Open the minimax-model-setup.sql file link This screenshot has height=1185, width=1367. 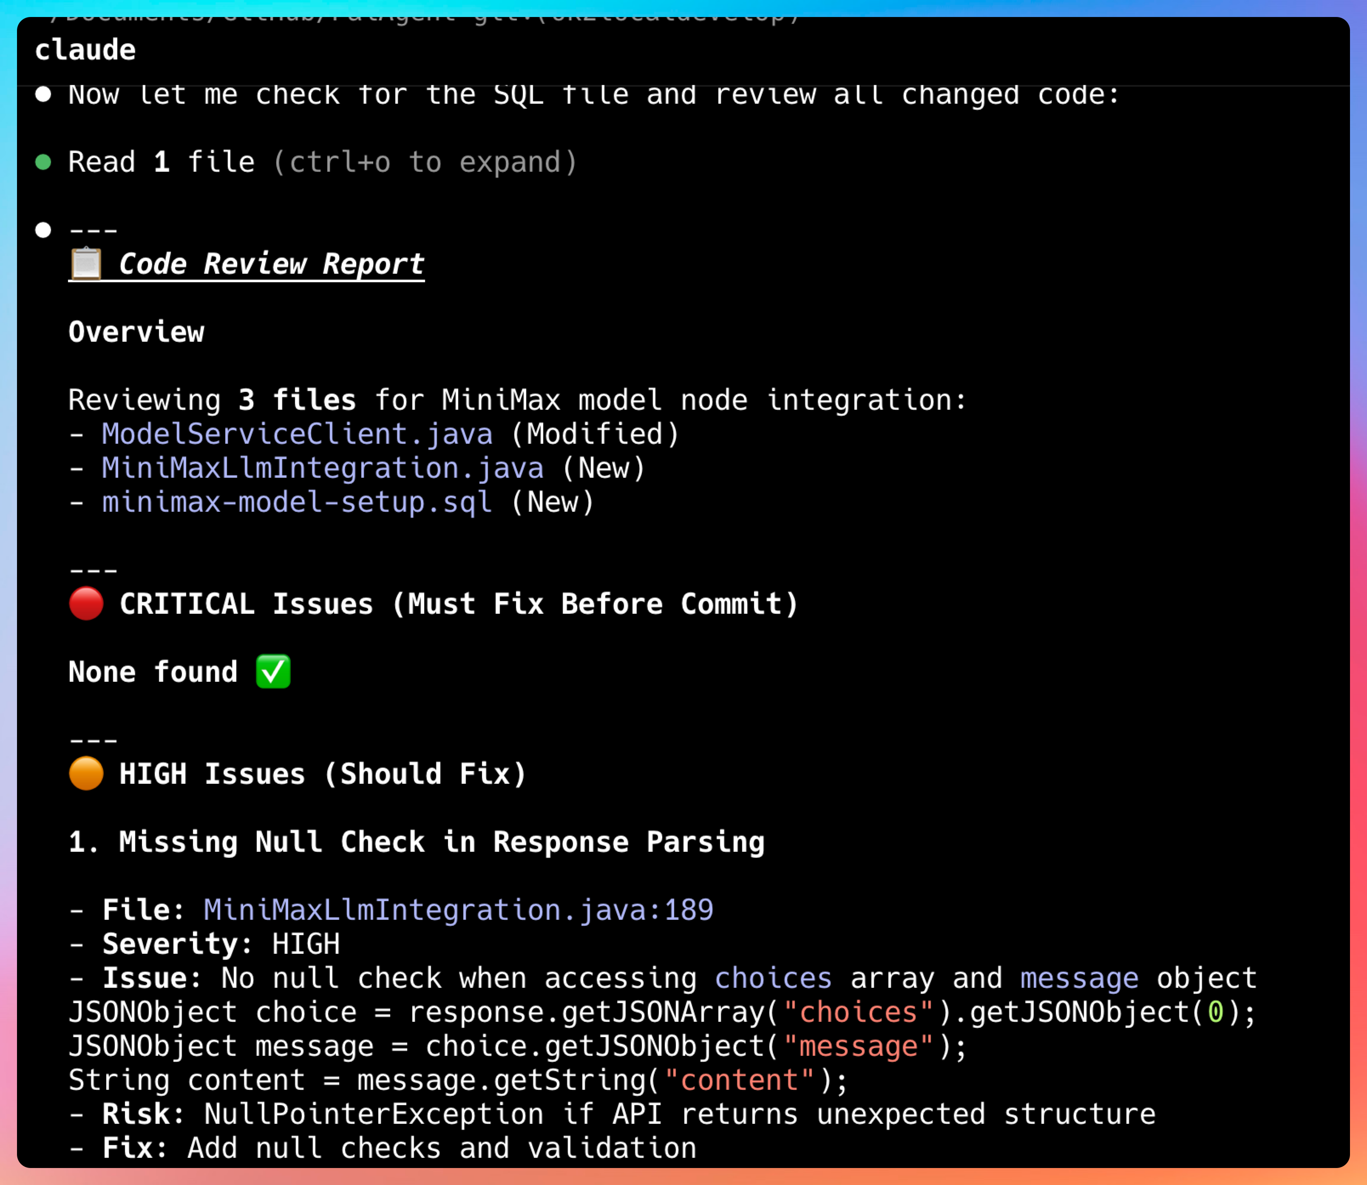(x=297, y=502)
